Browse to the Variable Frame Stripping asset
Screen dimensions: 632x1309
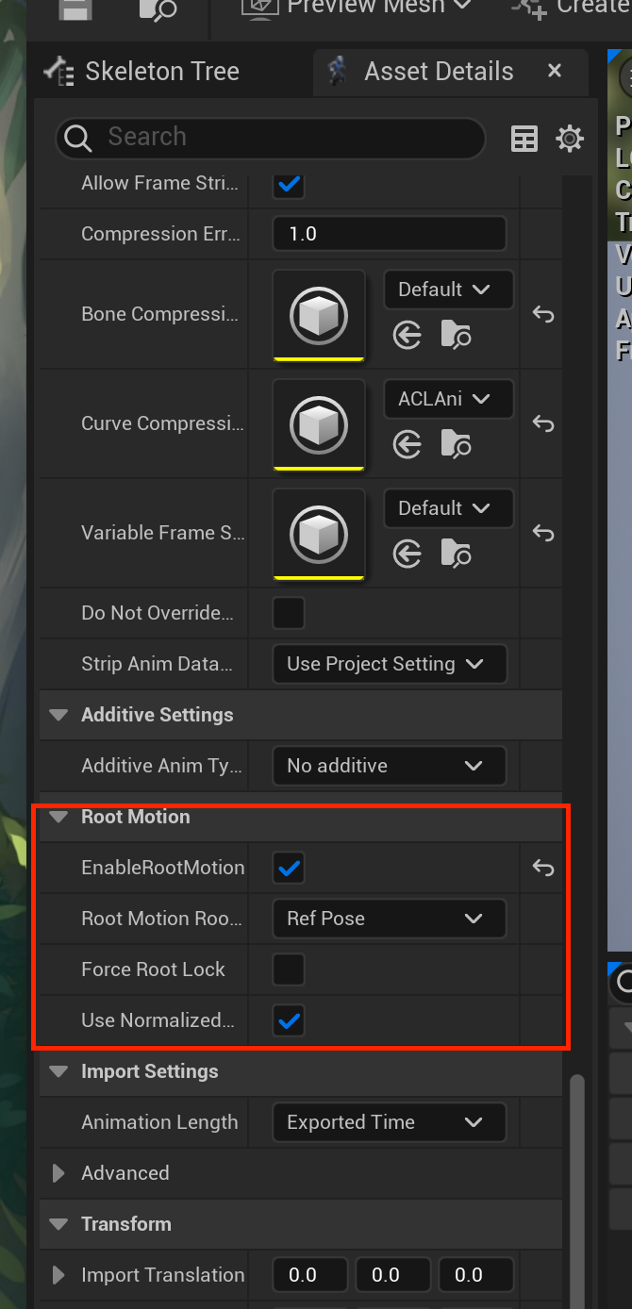tap(455, 554)
